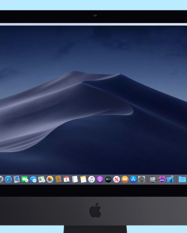
Task: Open the Contacts address book
Action: coord(58,179)
